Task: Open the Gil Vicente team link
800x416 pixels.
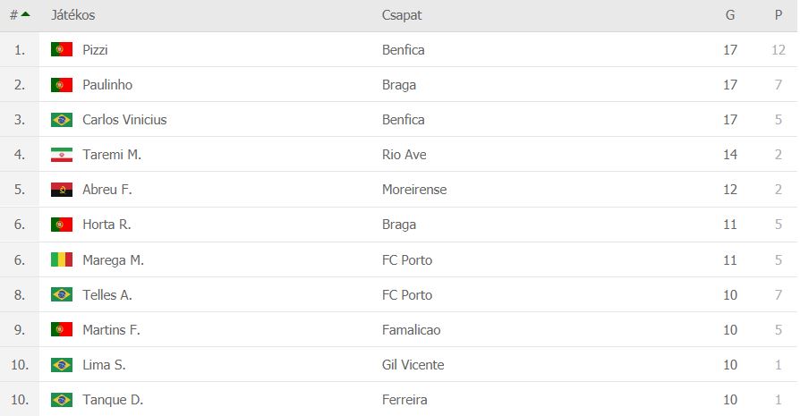Action: pos(413,365)
